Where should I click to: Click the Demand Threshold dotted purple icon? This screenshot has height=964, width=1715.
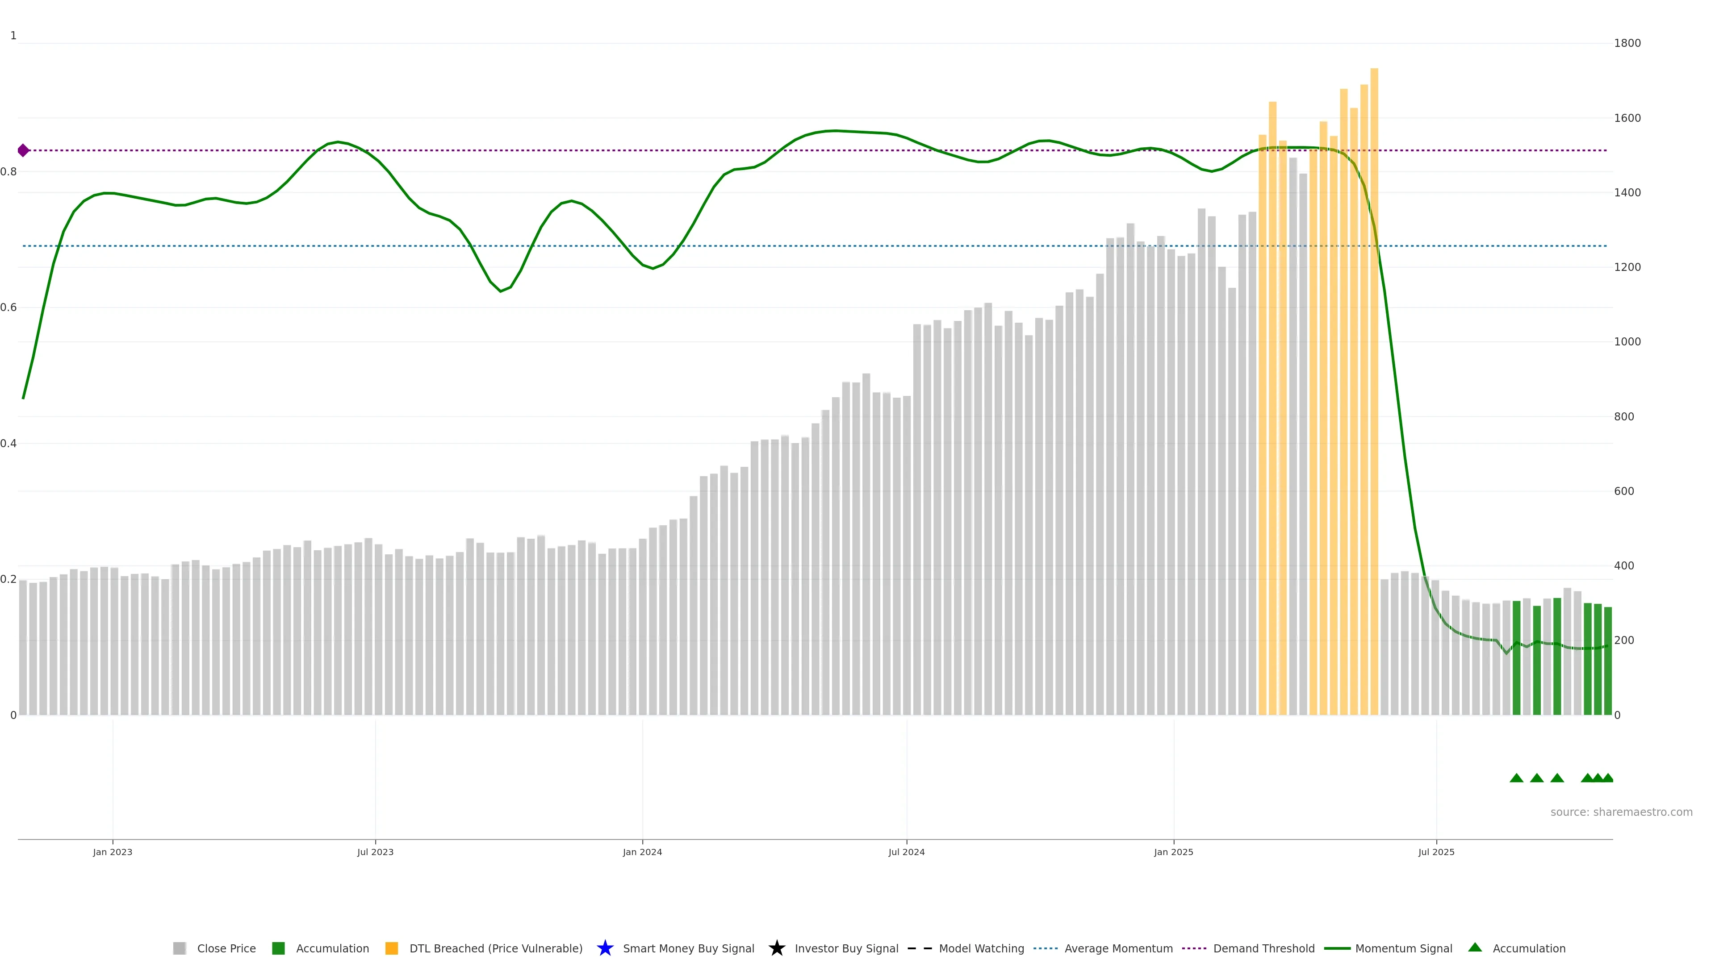1194,948
